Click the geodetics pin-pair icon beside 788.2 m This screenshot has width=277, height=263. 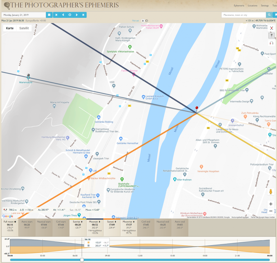(x=5, y=210)
